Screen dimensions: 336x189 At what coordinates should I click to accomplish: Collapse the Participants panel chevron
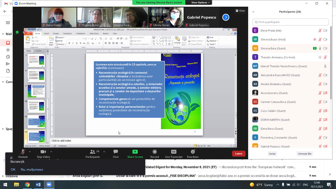pos(253,12)
